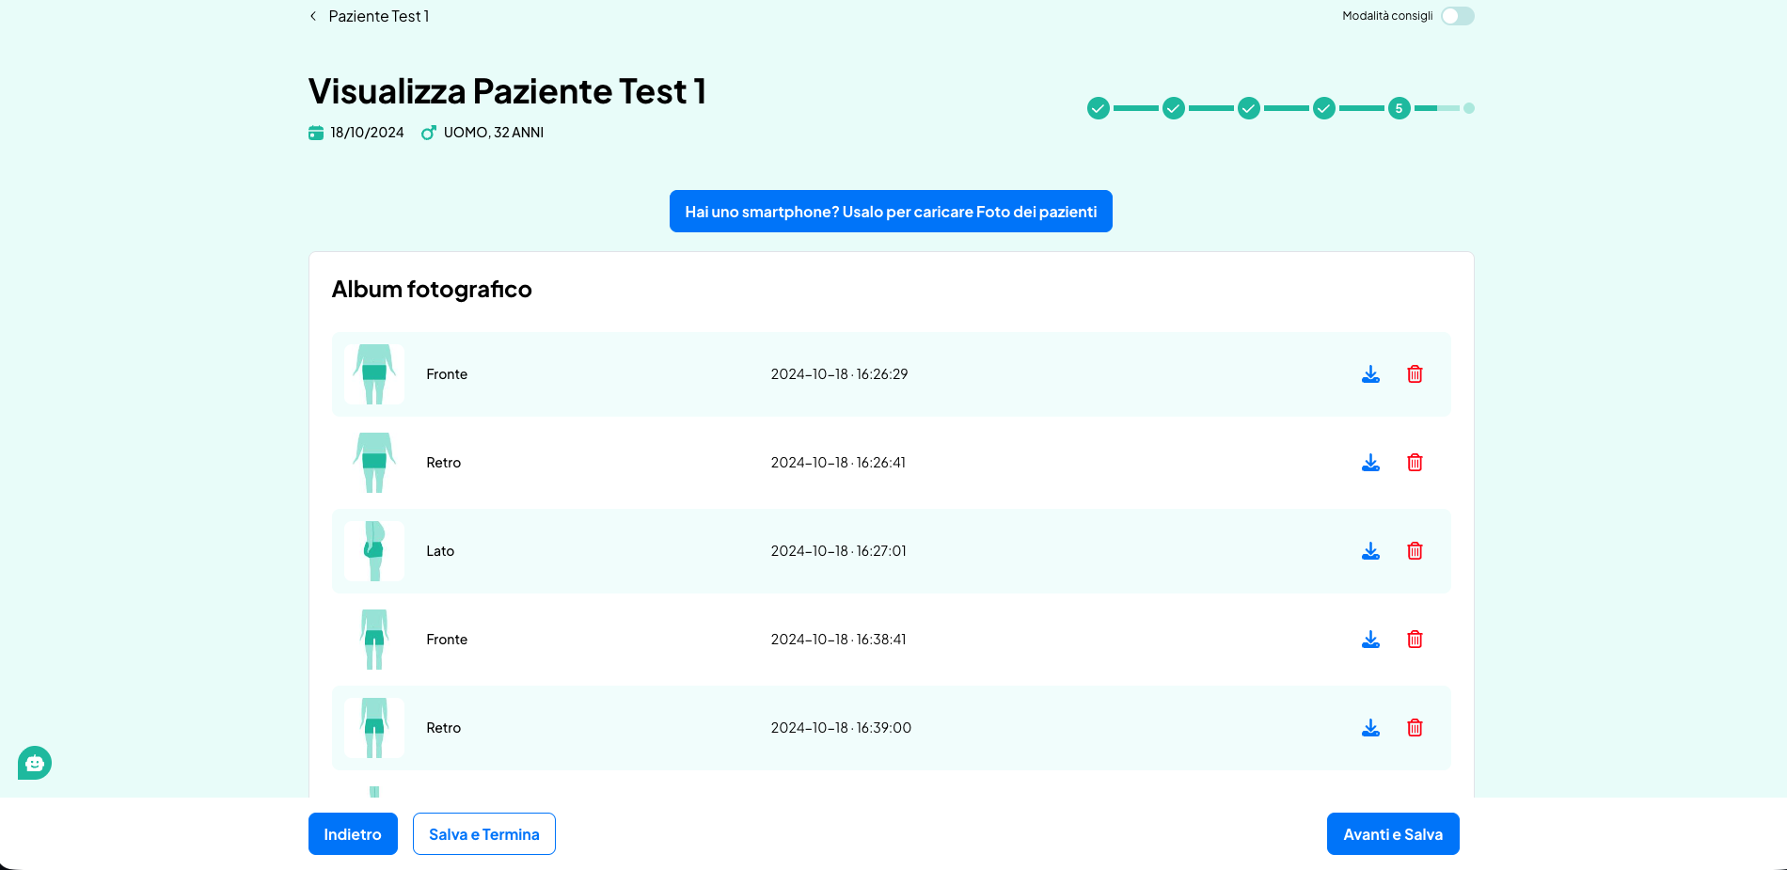Click the final step dot in progress bar
1787x870 pixels.
click(1468, 108)
